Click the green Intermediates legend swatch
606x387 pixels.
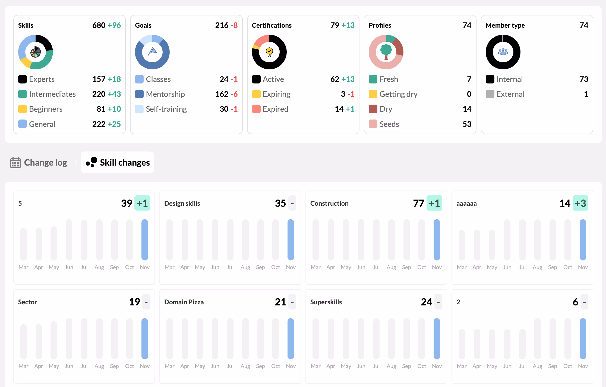[x=23, y=94]
